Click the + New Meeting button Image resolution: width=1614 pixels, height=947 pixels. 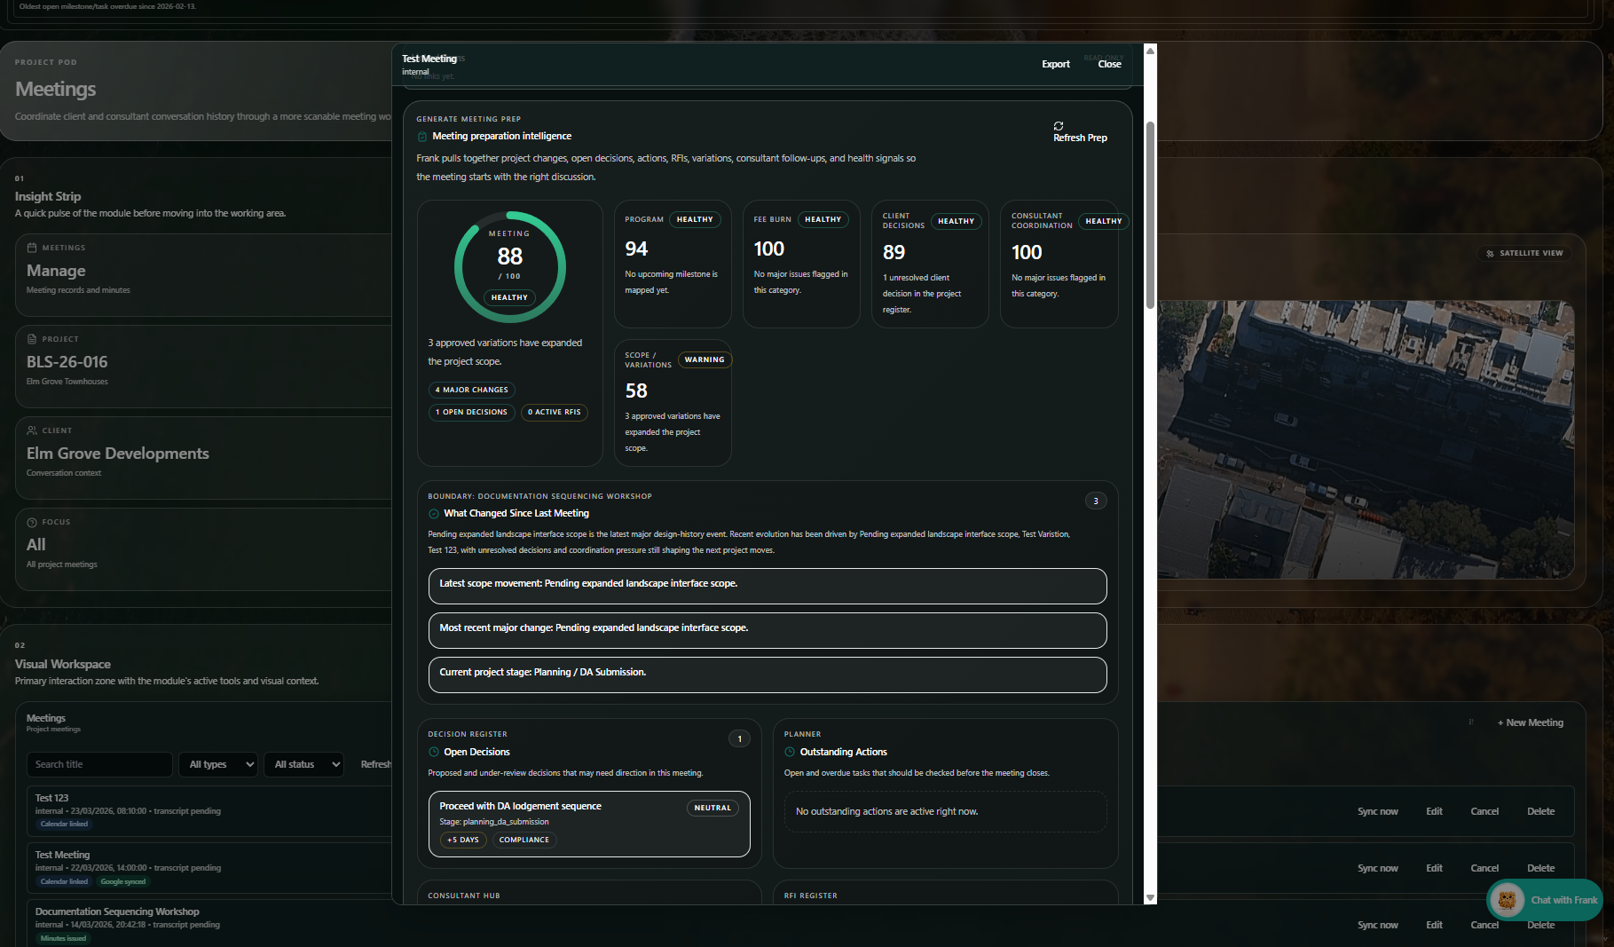point(1530,722)
